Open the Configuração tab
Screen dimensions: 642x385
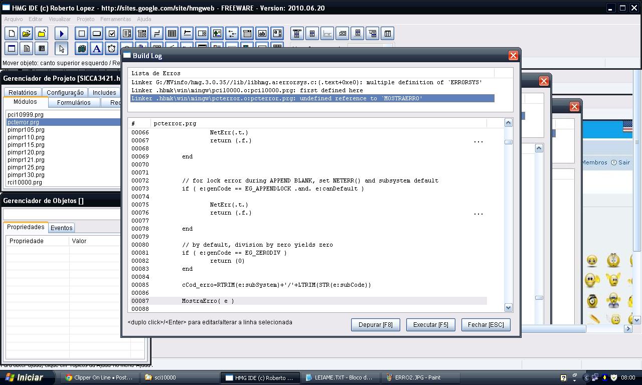click(x=65, y=93)
